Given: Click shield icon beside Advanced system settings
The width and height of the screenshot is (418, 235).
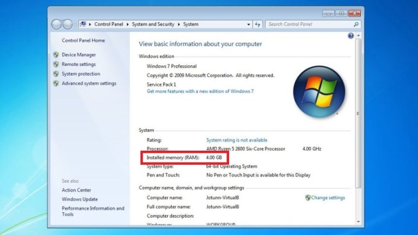Looking at the screenshot, I should click(56, 83).
